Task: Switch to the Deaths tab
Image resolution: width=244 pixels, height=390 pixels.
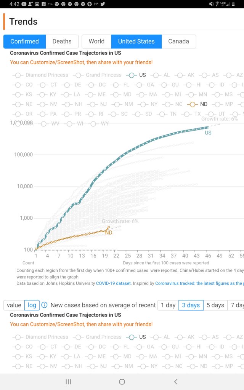Action: (62, 42)
